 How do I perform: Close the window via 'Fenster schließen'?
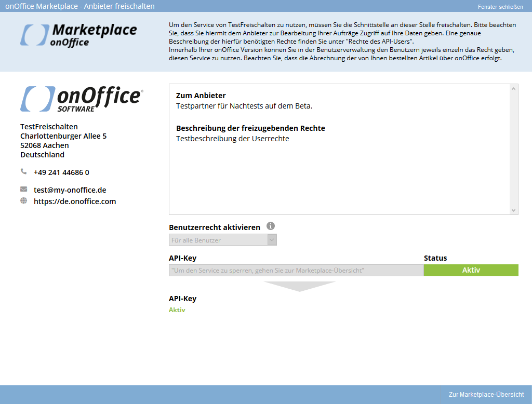point(500,7)
